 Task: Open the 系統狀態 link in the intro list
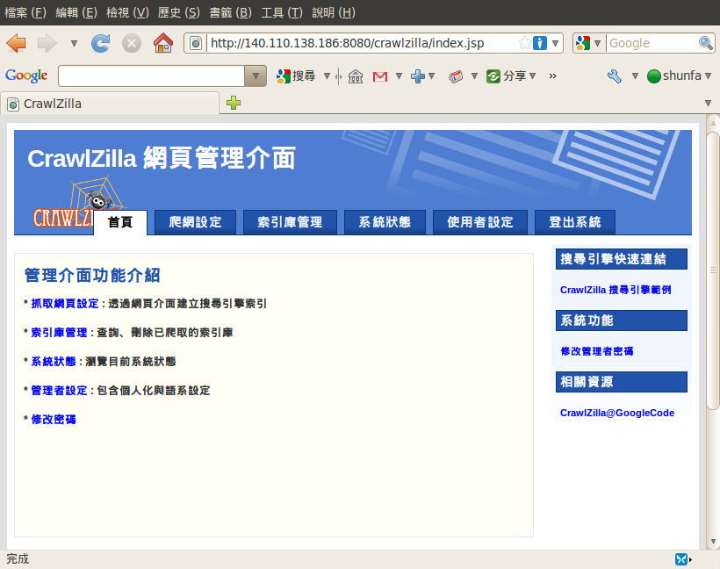click(x=54, y=362)
